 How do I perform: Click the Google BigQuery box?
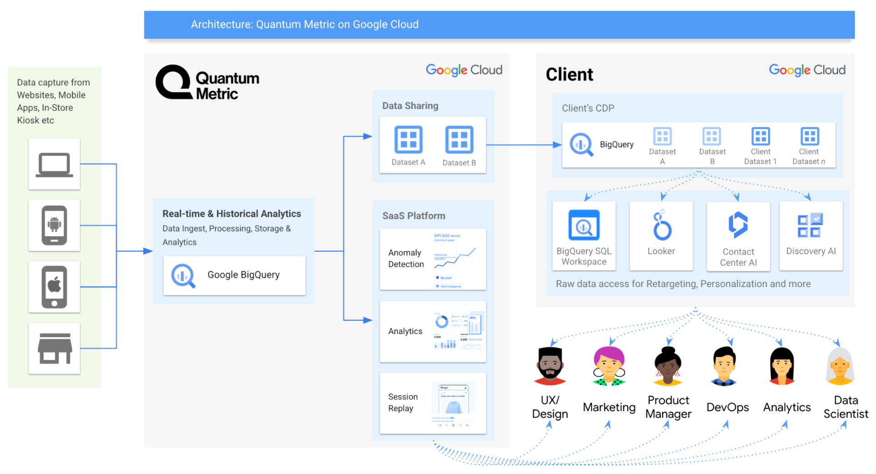tap(234, 275)
